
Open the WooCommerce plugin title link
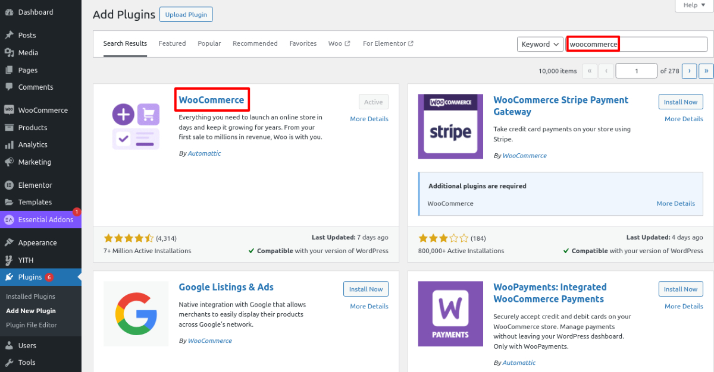211,100
